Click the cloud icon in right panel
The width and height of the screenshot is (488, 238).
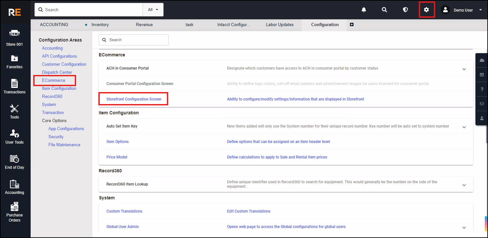(x=482, y=60)
